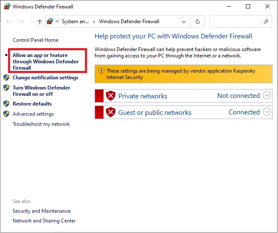Open the address bar history dropdown
This screenshot has width=278, height=233.
point(184,22)
